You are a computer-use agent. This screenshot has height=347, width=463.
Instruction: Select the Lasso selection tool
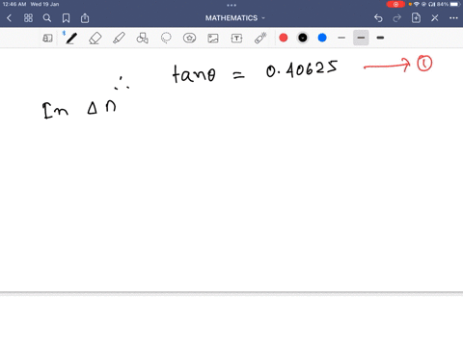click(x=166, y=39)
